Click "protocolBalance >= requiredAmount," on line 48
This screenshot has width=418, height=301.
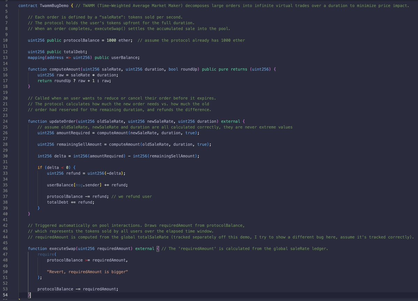(87, 260)
